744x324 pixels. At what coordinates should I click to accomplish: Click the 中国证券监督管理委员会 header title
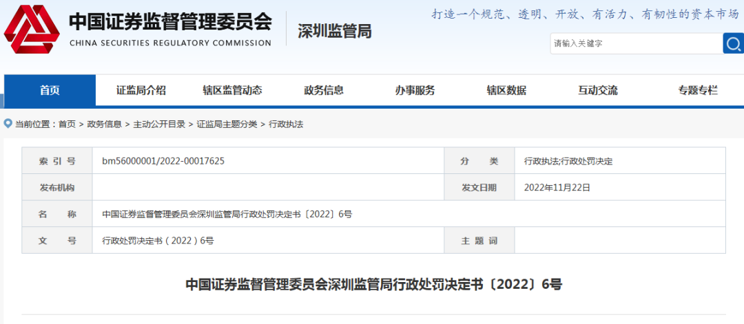point(170,22)
